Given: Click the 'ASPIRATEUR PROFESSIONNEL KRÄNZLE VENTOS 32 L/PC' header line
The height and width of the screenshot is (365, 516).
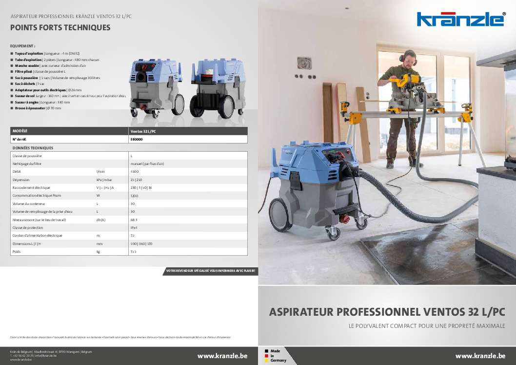Looking at the screenshot, I should click(x=71, y=17).
